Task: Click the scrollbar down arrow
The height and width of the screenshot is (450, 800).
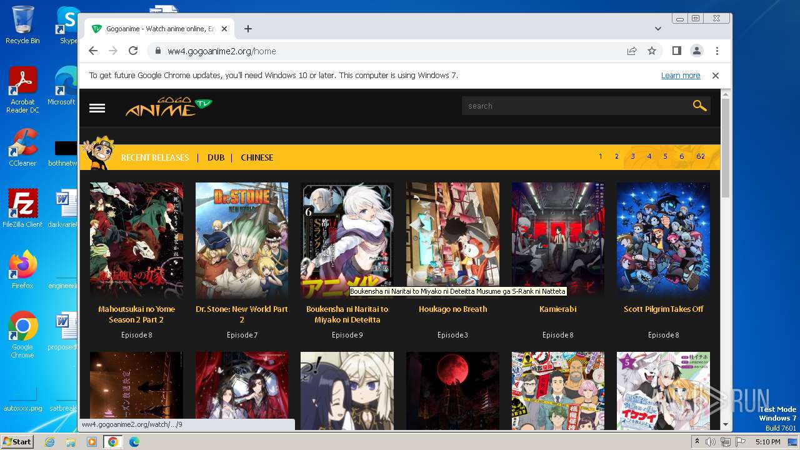Action: tap(725, 424)
